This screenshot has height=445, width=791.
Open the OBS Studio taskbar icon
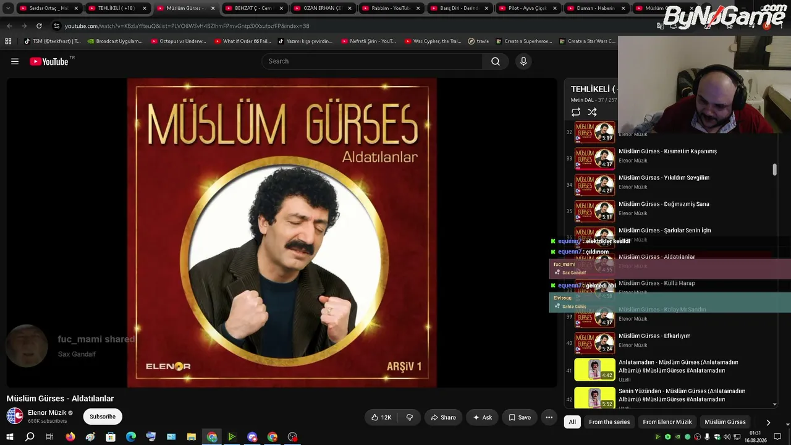click(293, 437)
